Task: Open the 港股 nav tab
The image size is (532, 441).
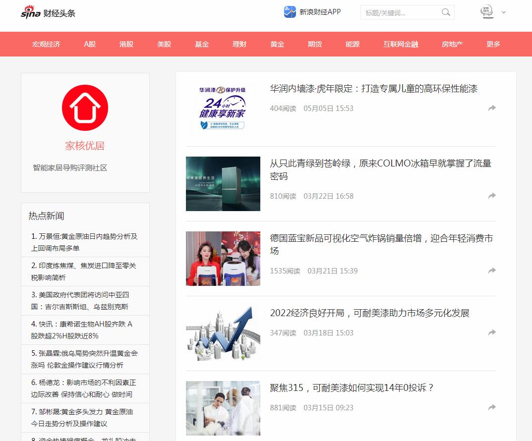Action: [x=126, y=44]
